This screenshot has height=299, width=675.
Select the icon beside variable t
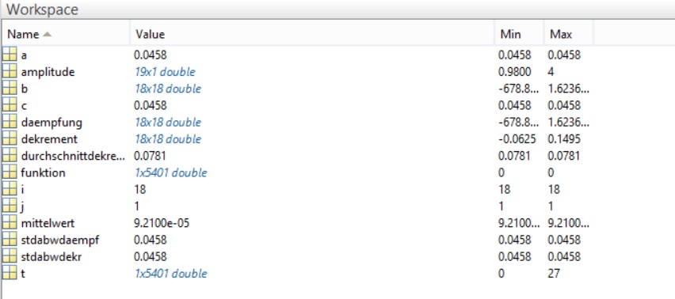(x=10, y=273)
